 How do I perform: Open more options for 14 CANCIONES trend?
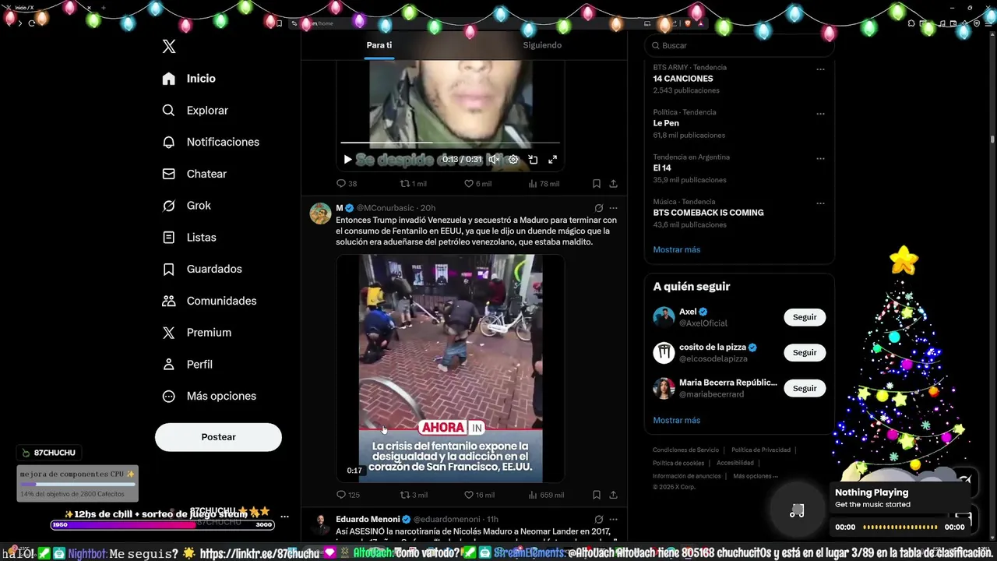click(820, 69)
